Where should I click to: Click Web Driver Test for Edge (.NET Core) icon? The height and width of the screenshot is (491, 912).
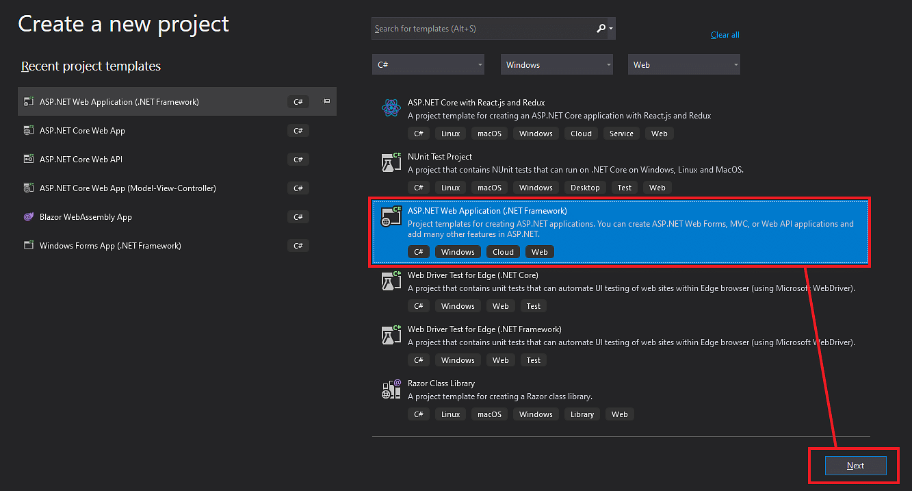tap(391, 280)
